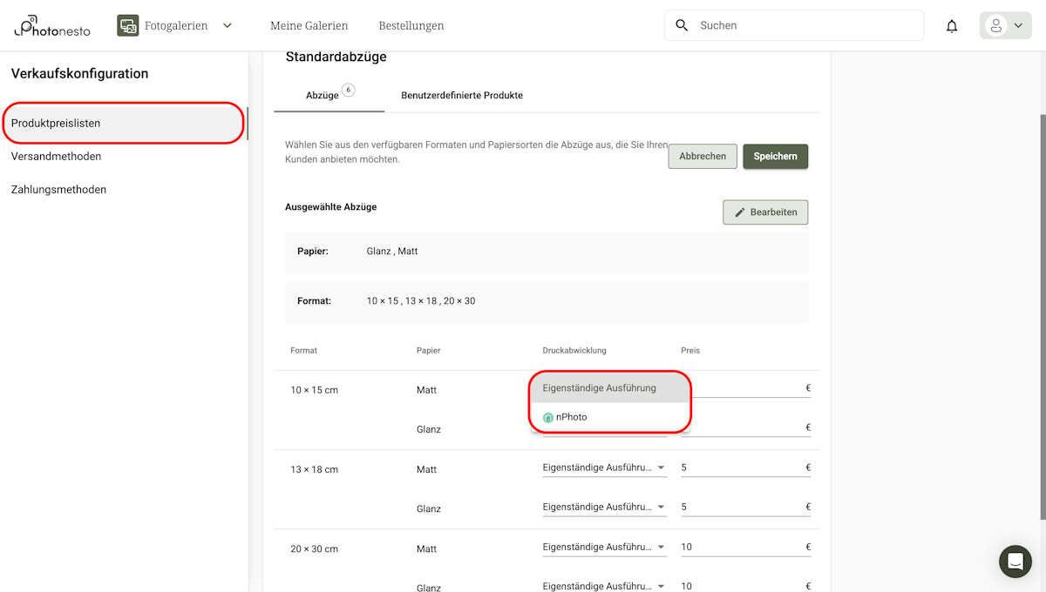Screen dimensions: 1046x592
Task: Open notifications via the bell icon
Action: [x=952, y=25]
